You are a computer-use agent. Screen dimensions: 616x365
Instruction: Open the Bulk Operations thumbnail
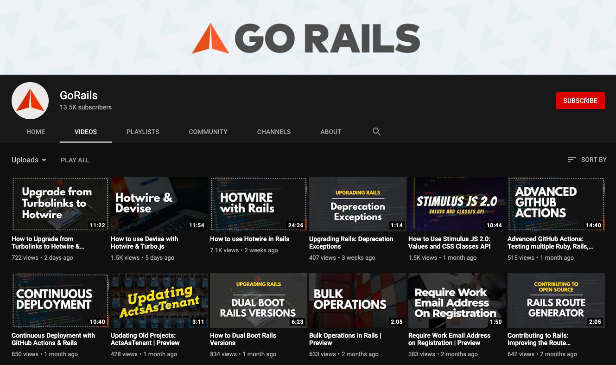point(358,301)
